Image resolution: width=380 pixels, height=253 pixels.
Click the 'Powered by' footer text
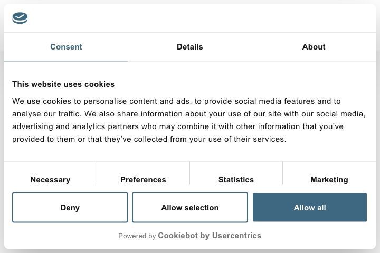[137, 236]
